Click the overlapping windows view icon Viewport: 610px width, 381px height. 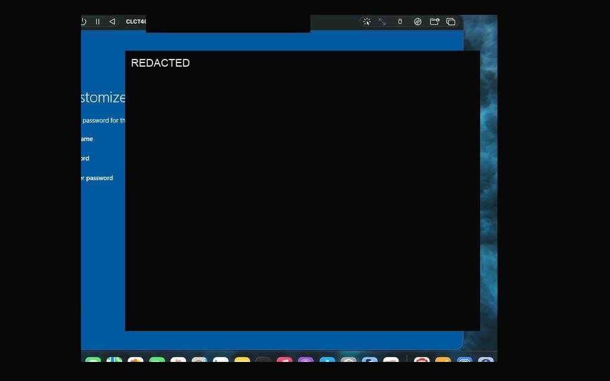click(451, 22)
